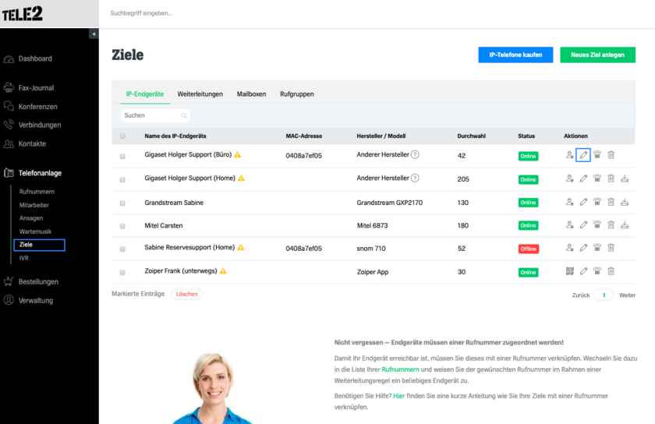655x424 pixels.
Task: Open Ansagen under Telefonanlage
Action: [x=31, y=218]
